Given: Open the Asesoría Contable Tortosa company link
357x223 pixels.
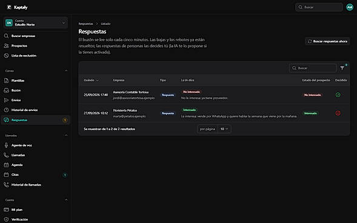Looking at the screenshot, I should (x=131, y=92).
